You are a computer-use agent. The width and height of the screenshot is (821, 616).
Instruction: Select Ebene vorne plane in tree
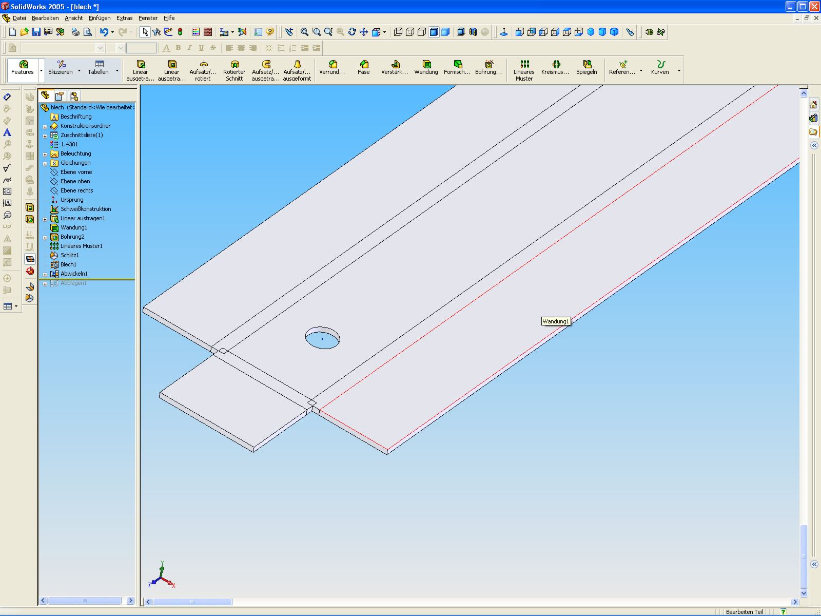[x=76, y=172]
